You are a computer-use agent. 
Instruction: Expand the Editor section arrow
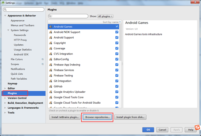[5, 88]
